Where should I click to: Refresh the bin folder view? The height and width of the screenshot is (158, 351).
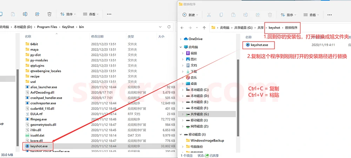coord(169,27)
